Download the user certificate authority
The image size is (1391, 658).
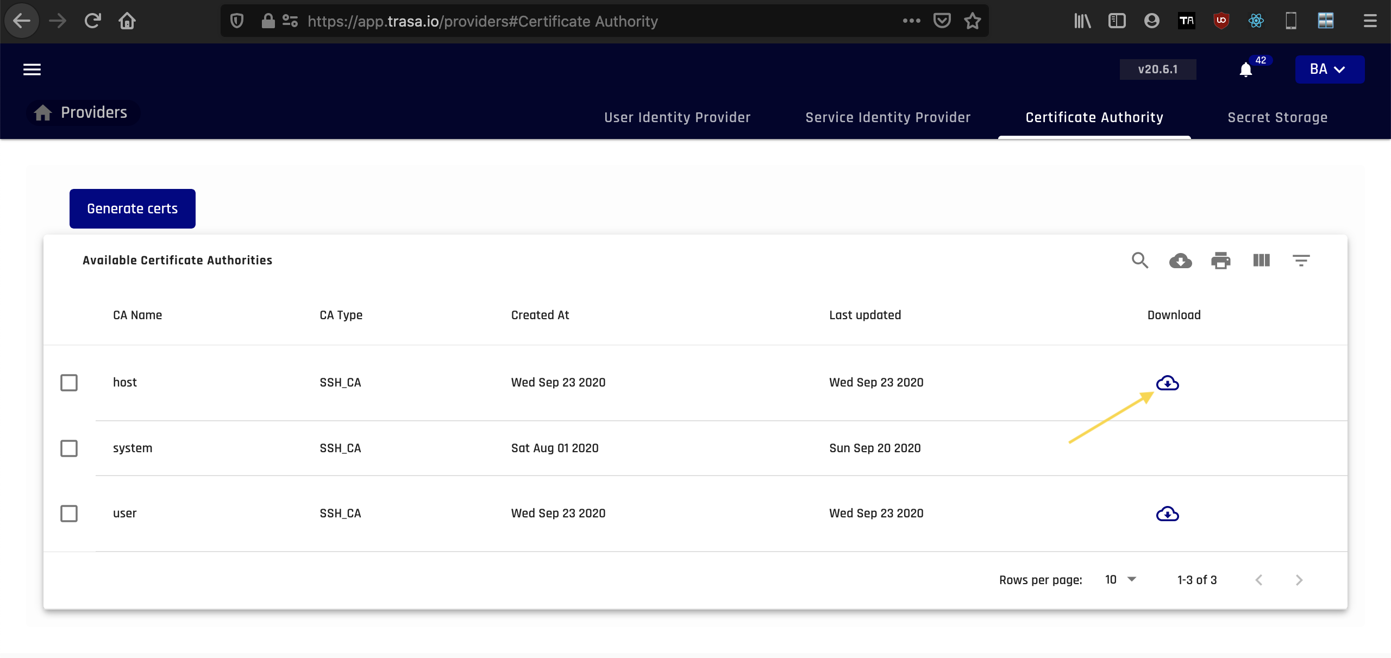[1167, 514]
